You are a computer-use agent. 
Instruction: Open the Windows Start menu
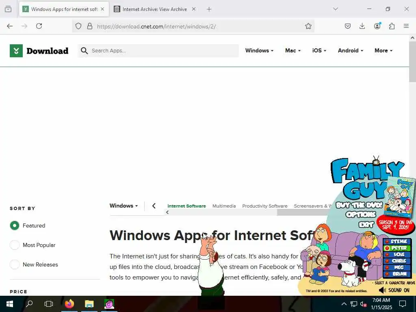[10, 304]
